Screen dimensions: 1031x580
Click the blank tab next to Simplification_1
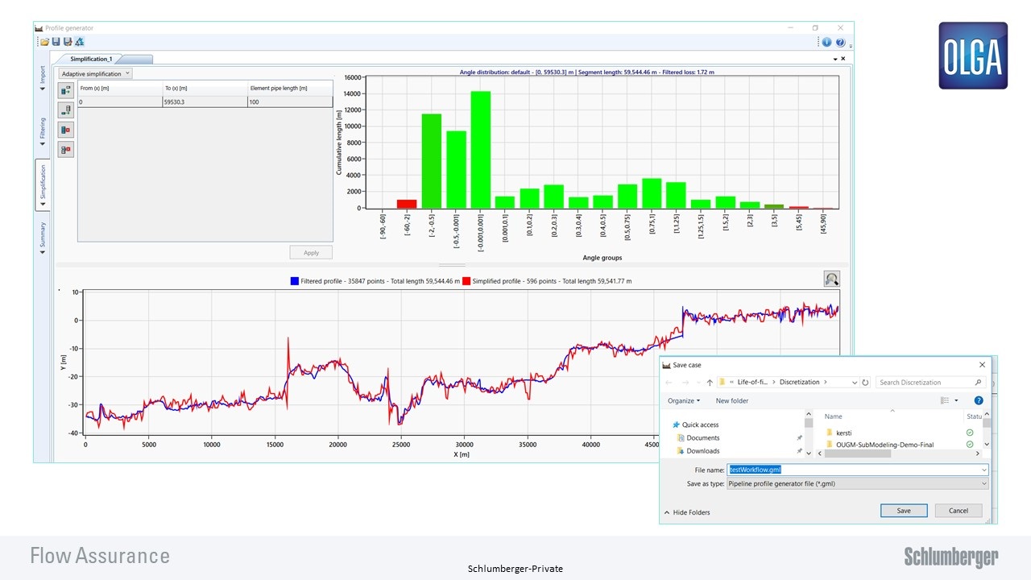[x=137, y=59]
